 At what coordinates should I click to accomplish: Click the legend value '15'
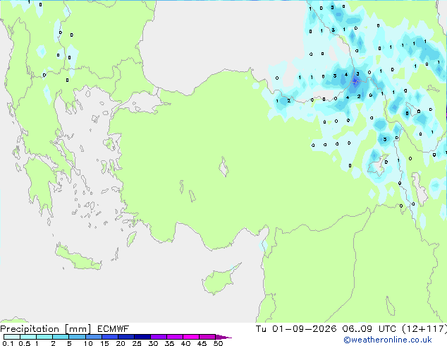104,343
